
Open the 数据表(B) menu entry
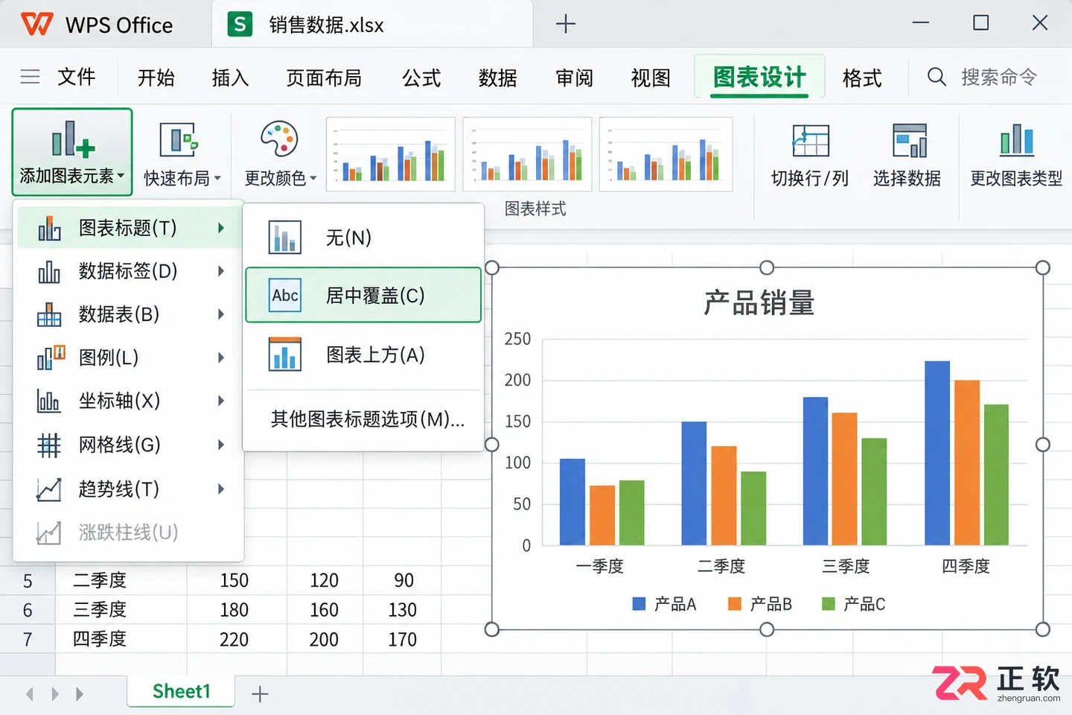click(129, 314)
